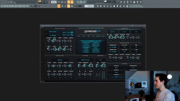Open the playlist view icon
This screenshot has height=101, width=180.
pyautogui.click(x=98, y=6)
